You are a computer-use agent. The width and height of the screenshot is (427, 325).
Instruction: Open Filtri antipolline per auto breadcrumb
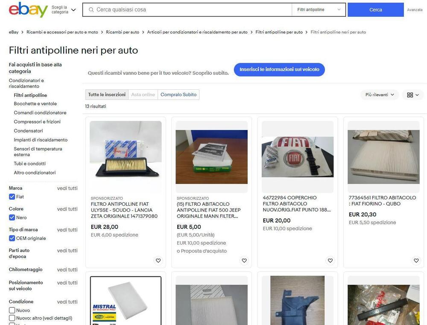[279, 32]
